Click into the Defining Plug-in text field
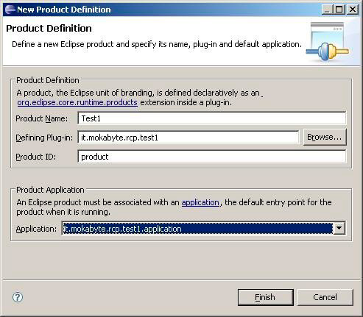This screenshot has width=363, height=317. click(x=188, y=138)
